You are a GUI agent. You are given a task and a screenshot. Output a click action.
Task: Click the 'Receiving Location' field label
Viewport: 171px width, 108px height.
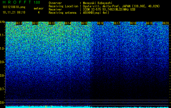pyautogui.click(x=63, y=6)
